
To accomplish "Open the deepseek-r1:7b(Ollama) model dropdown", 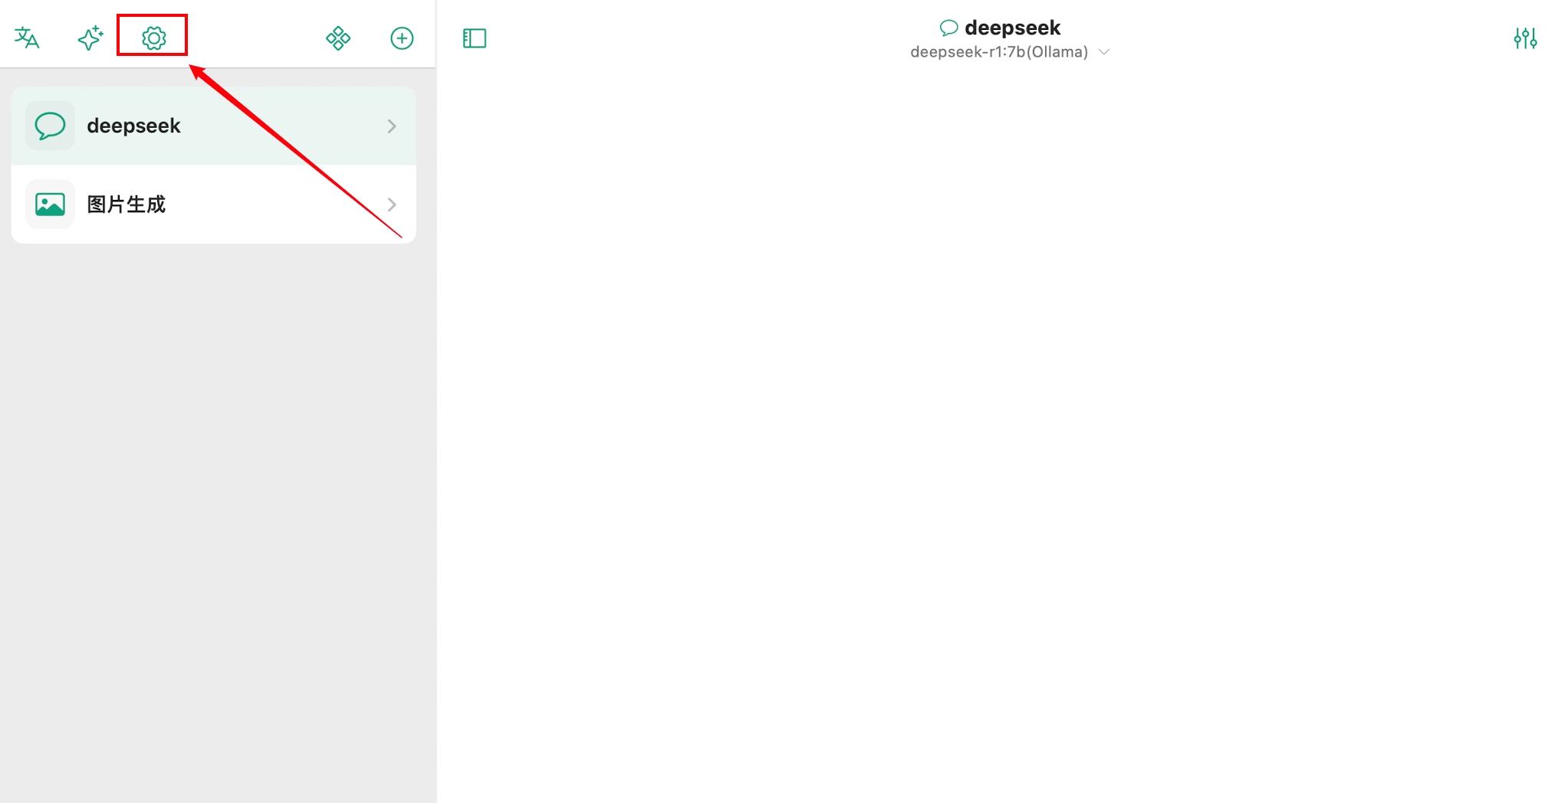I will 1010,52.
